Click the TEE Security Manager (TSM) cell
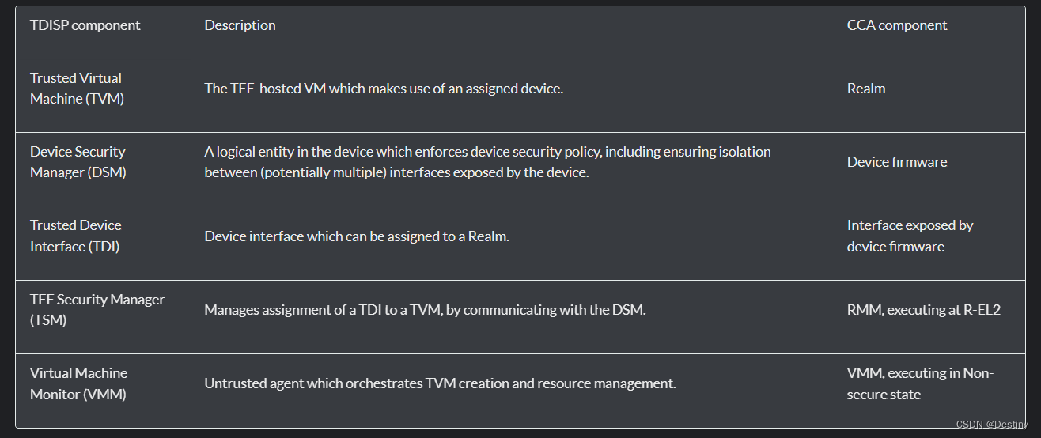Screen dimensions: 1041x438 click(97, 310)
